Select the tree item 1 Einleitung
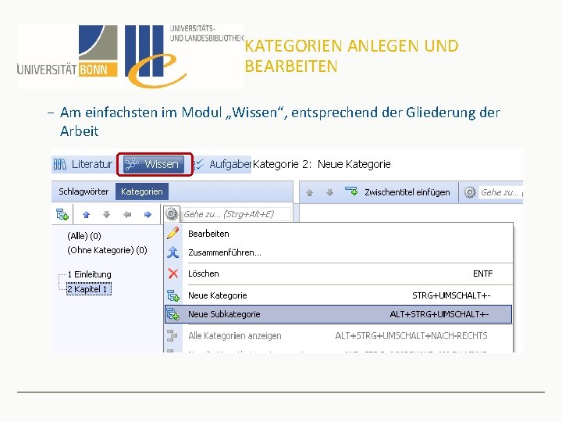The width and height of the screenshot is (562, 422). coord(89,274)
